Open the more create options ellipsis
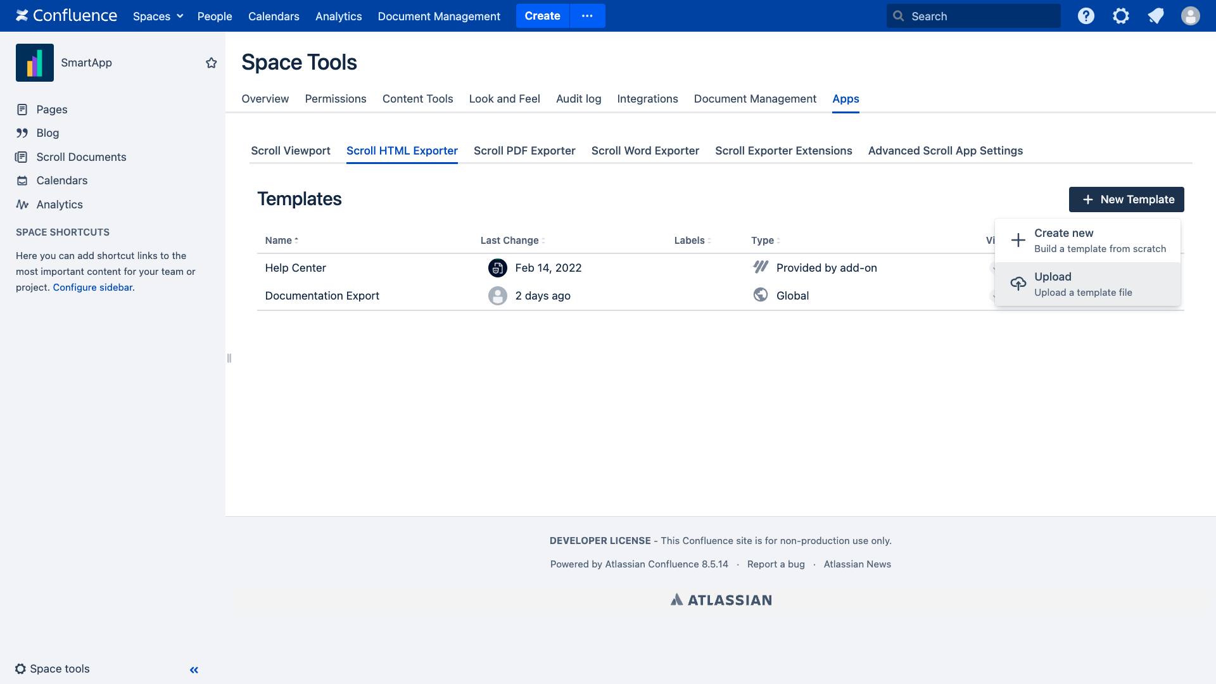The width and height of the screenshot is (1216, 684). point(587,16)
